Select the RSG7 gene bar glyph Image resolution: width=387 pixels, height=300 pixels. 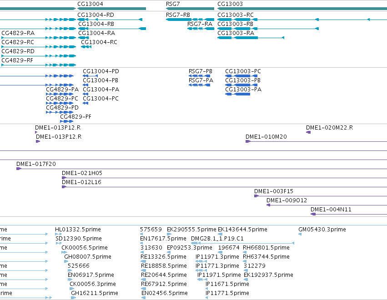point(190,9)
